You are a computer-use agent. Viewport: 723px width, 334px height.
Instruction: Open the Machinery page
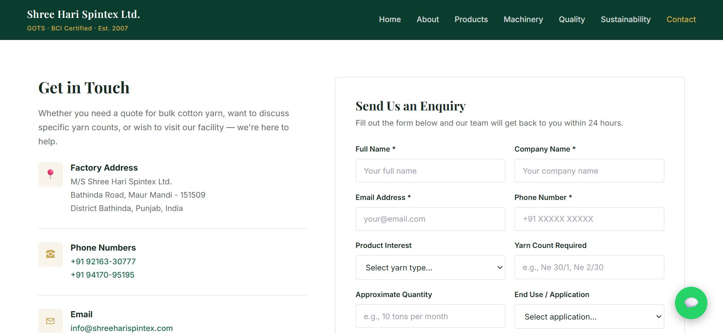pos(523,19)
